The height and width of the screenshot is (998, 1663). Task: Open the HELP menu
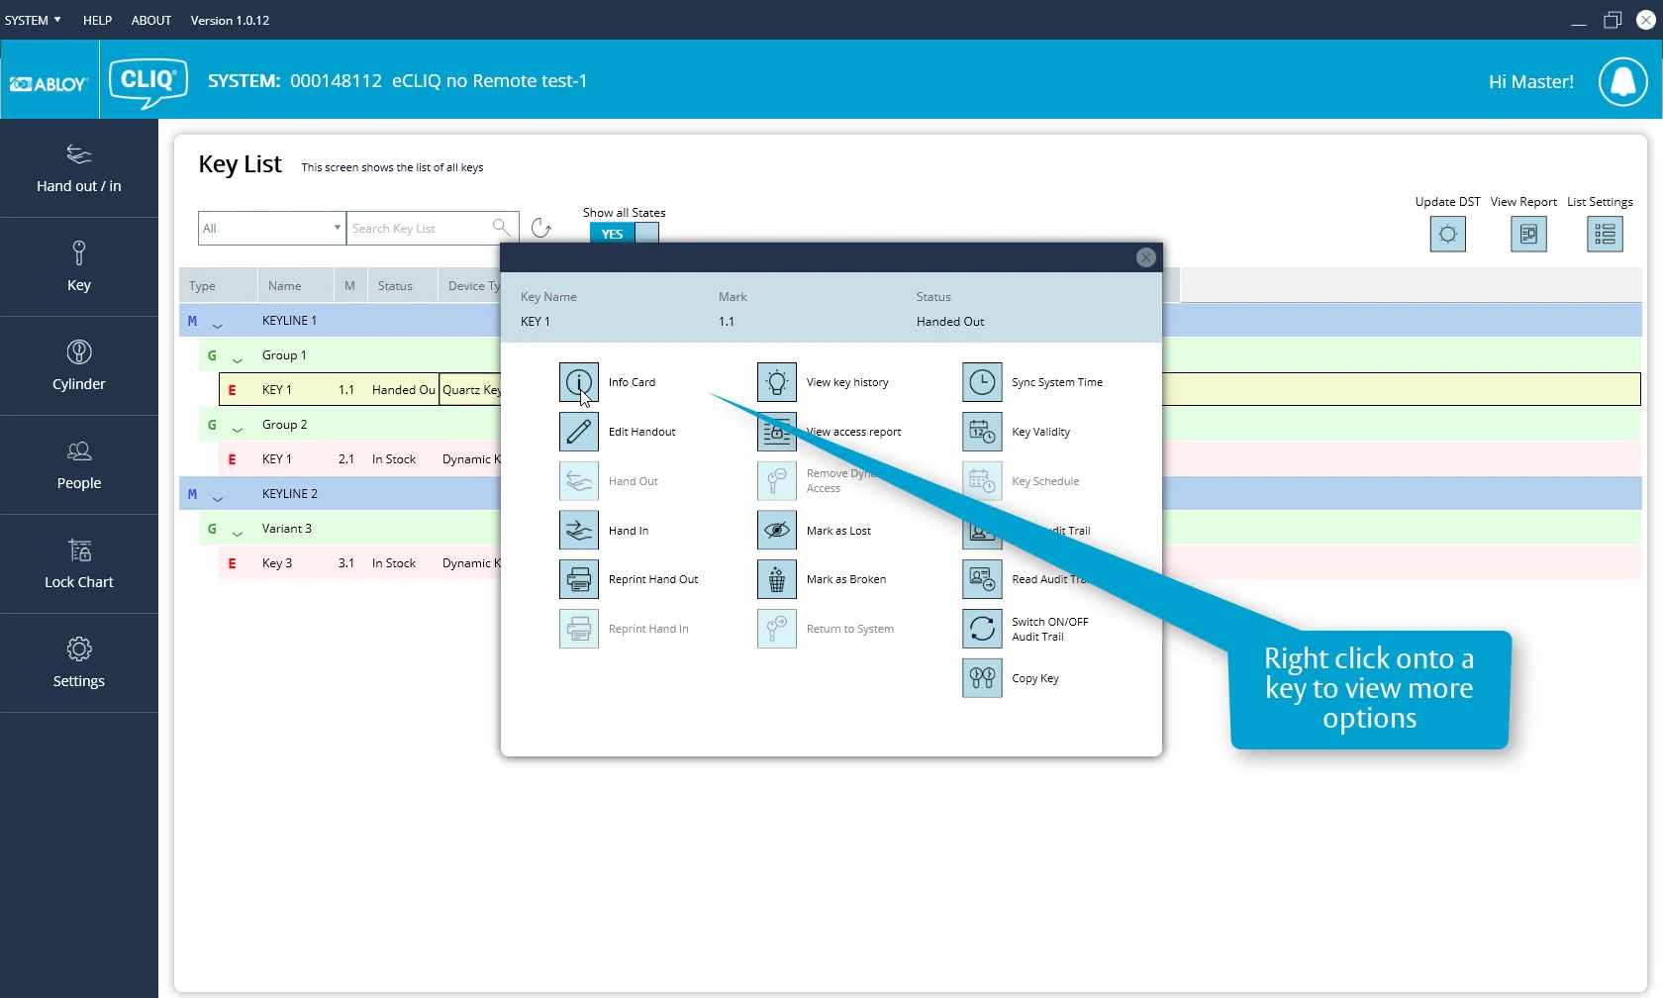(x=97, y=20)
